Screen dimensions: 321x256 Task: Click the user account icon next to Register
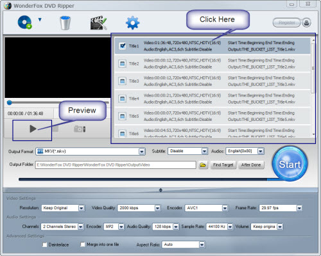pyautogui.click(x=306, y=22)
